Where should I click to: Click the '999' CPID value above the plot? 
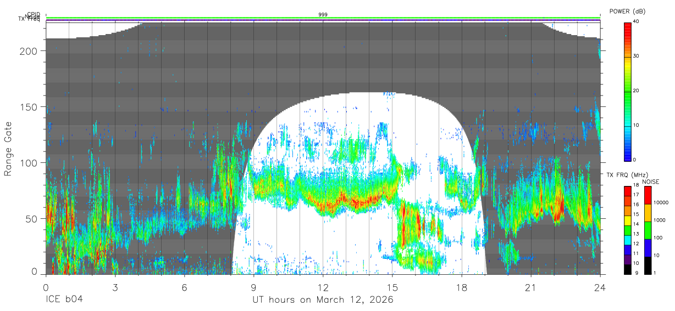(x=323, y=15)
